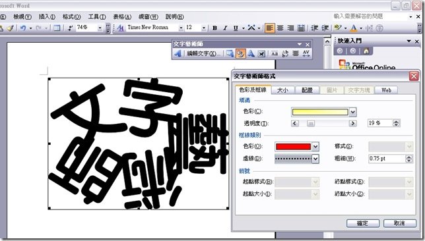Click WordArt vertical text icon
The width and height of the screenshot is (425, 241).
[x=285, y=53]
